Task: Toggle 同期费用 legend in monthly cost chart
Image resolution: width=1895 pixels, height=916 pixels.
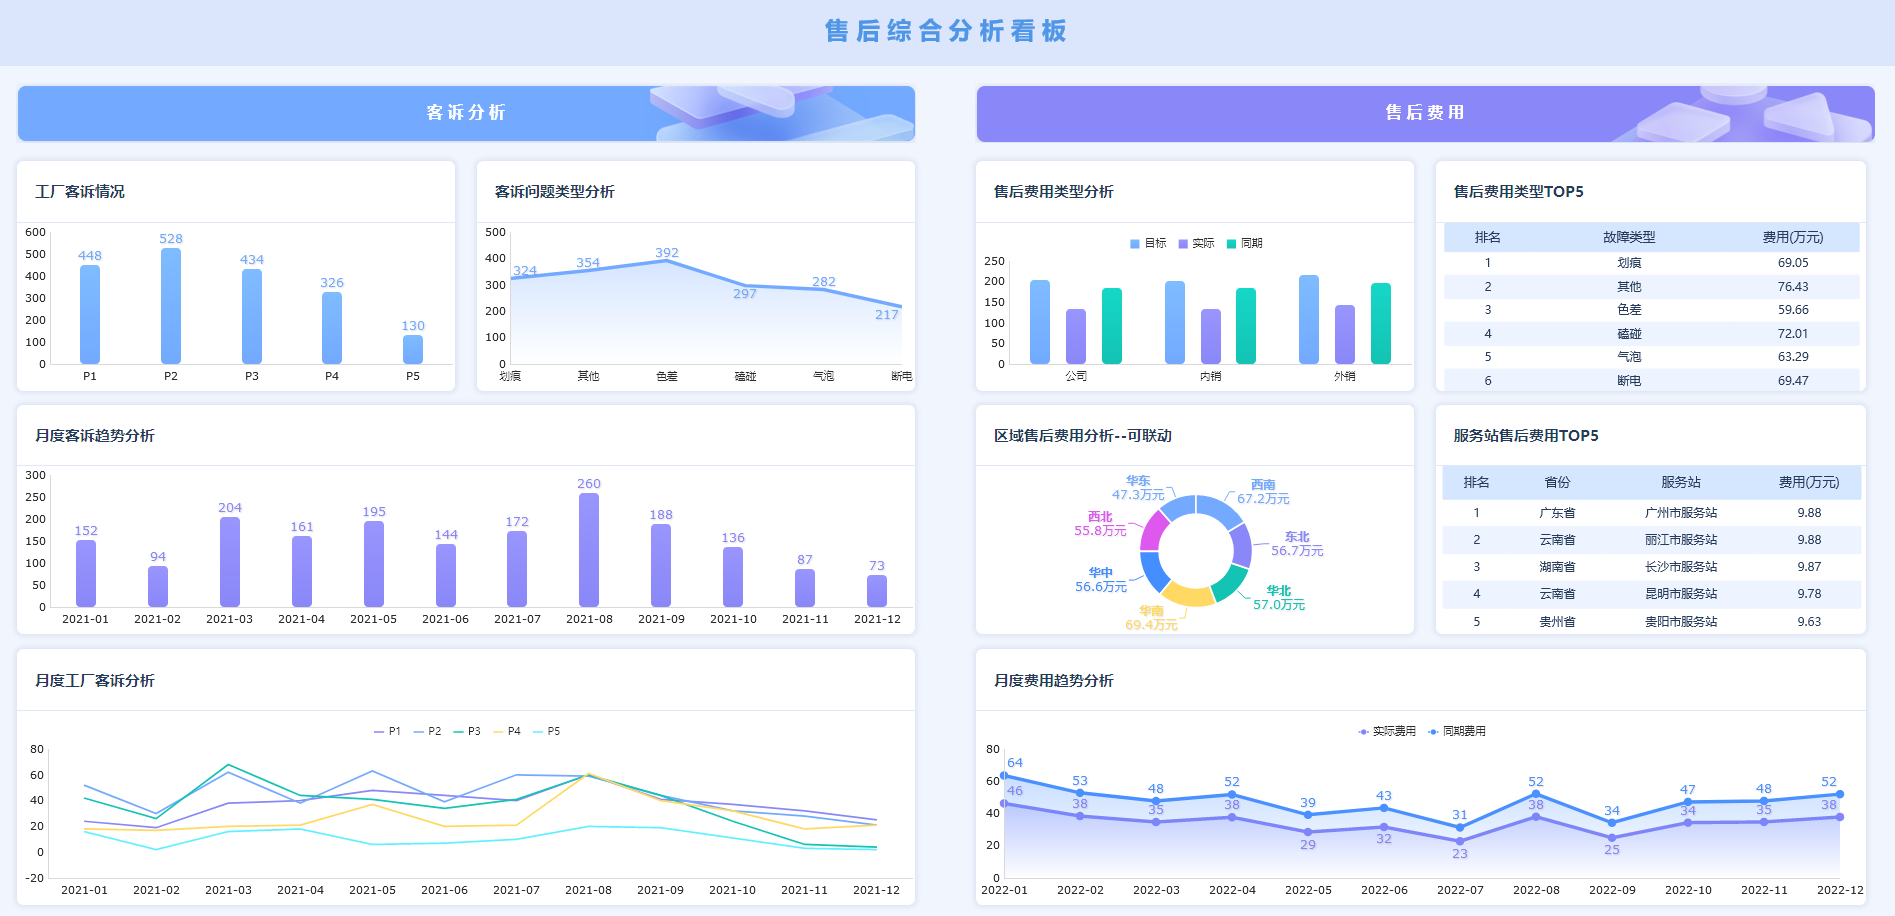Action: (x=1457, y=731)
